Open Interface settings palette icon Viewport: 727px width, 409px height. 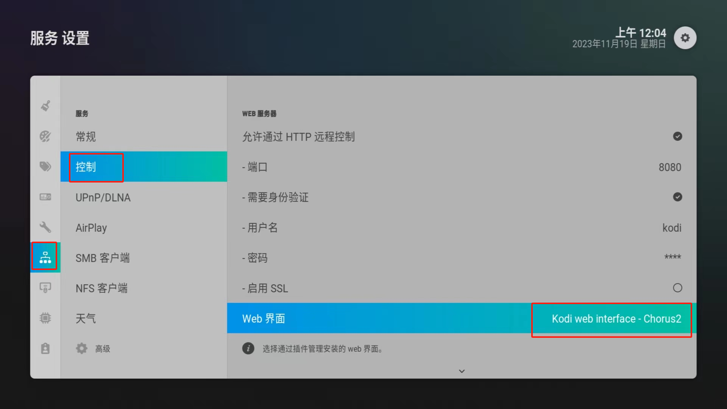click(45, 136)
